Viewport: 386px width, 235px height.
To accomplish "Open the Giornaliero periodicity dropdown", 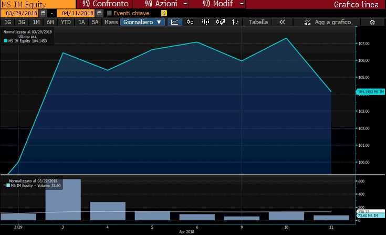I will point(142,22).
